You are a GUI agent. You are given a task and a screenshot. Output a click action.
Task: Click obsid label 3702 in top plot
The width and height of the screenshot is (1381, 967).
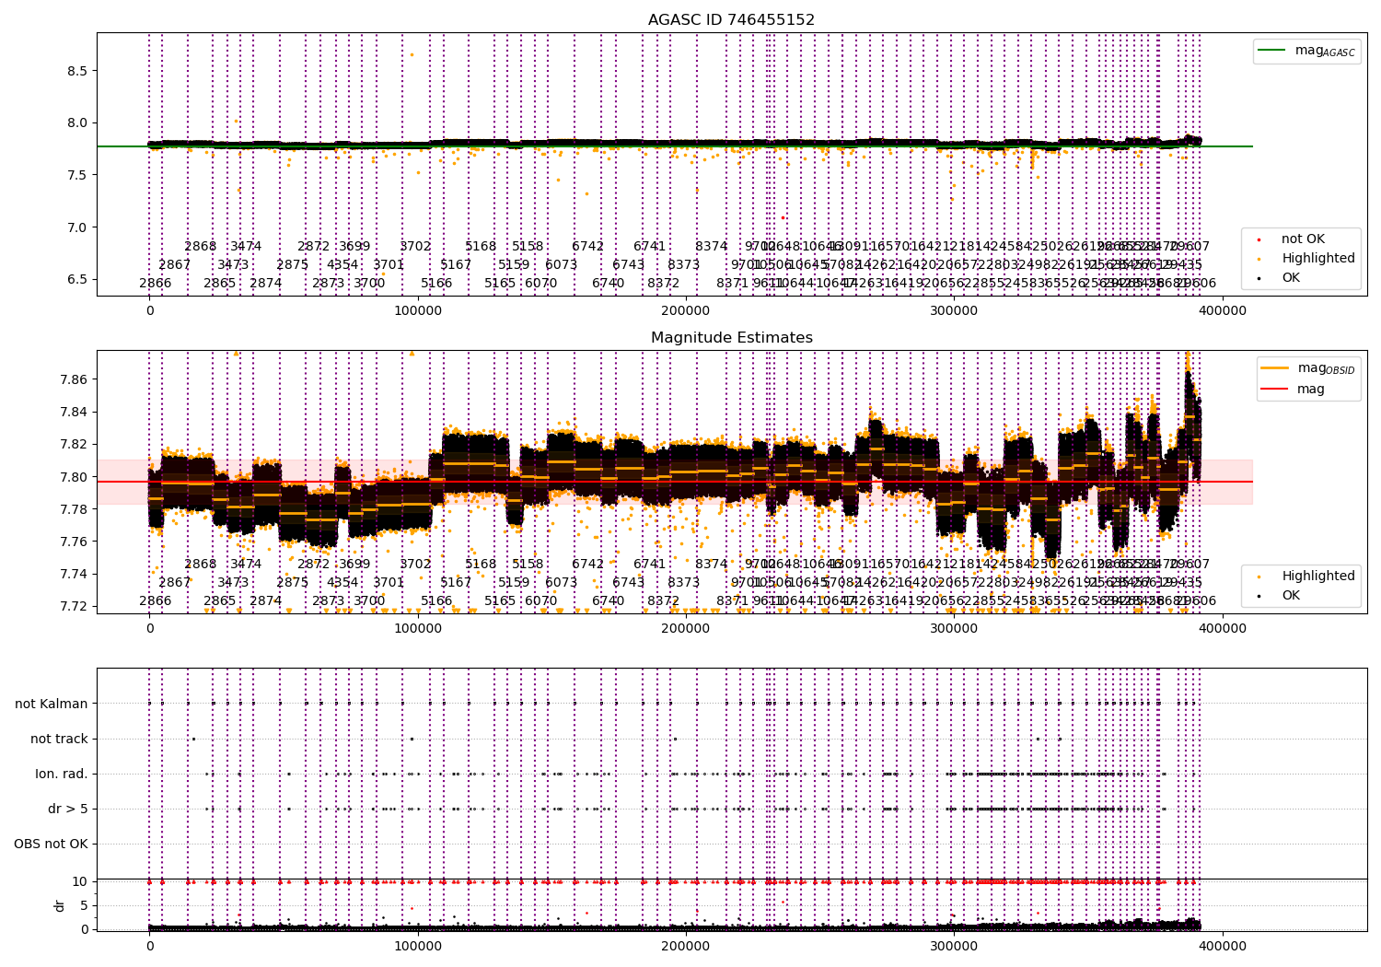pyautogui.click(x=415, y=246)
